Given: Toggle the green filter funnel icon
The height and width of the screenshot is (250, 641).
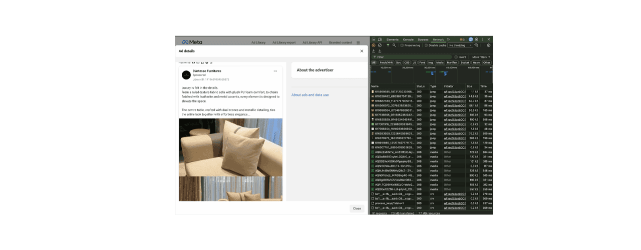Looking at the screenshot, I should tap(388, 45).
